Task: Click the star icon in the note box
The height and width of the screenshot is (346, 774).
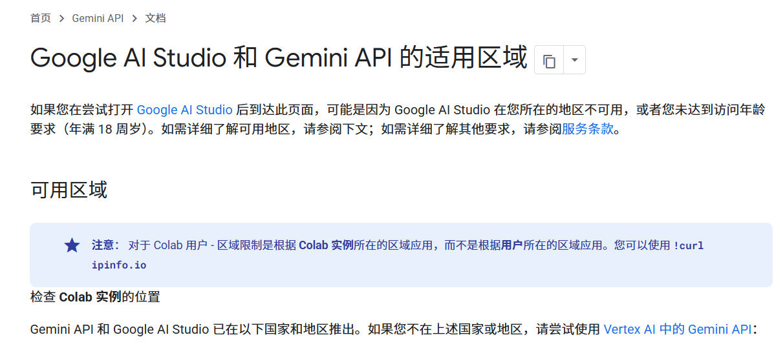Action: point(72,245)
